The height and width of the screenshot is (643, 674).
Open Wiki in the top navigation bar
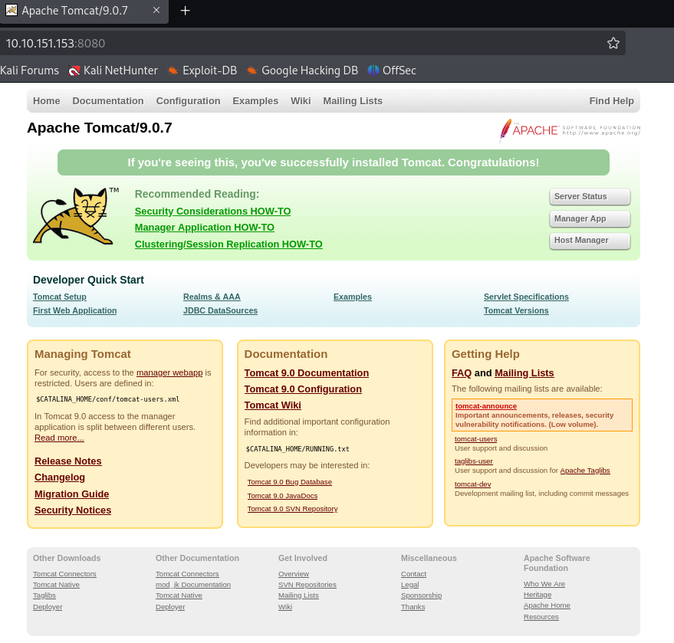point(301,101)
